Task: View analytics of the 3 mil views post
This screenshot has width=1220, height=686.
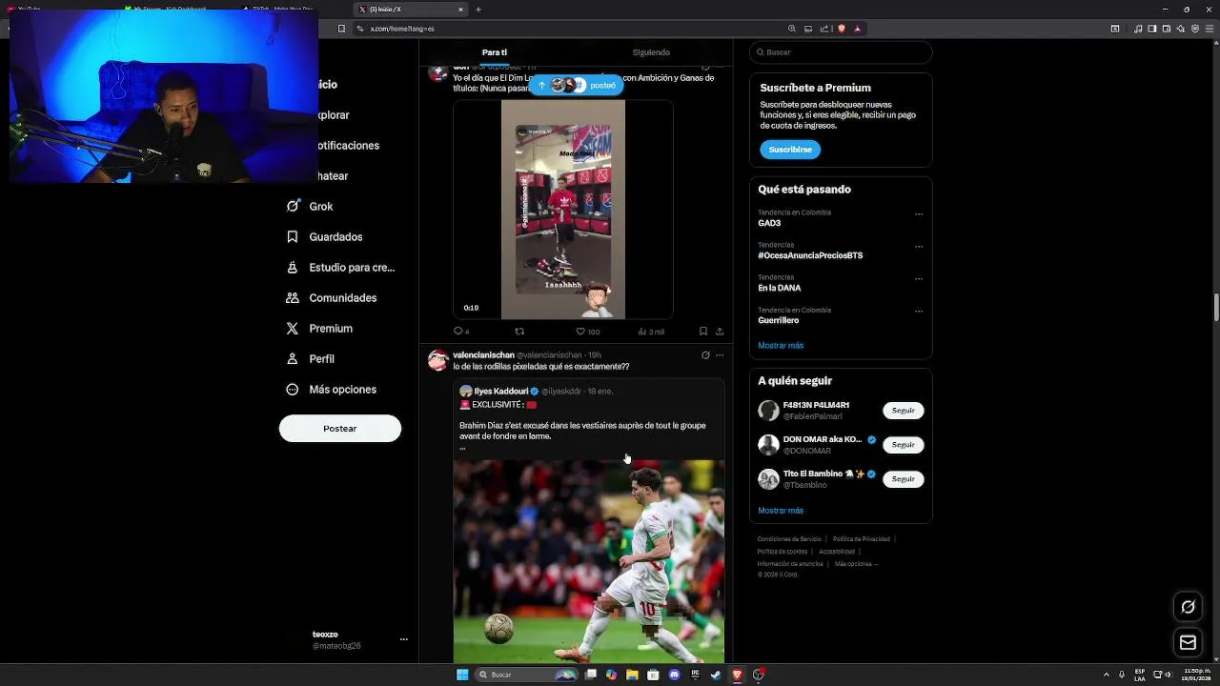Action: [650, 332]
